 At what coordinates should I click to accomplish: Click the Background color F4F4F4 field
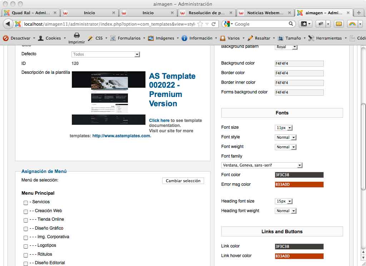pos(299,63)
